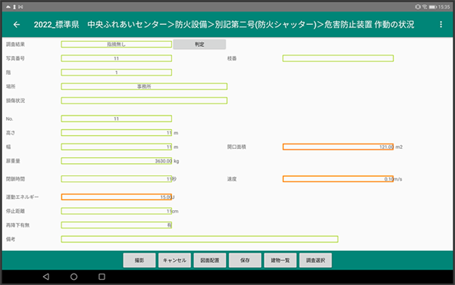The image size is (455, 285).
Task: Click the 図面配置 button
Action: pyautogui.click(x=210, y=260)
